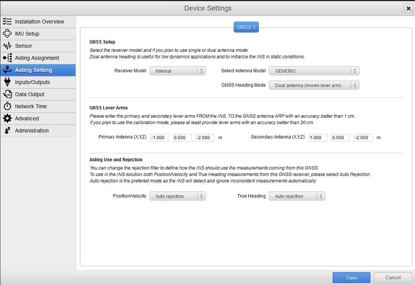Image resolution: width=415 pixels, height=285 pixels.
Task: Click the Aiding Assignment tree icon
Action: coord(7,58)
